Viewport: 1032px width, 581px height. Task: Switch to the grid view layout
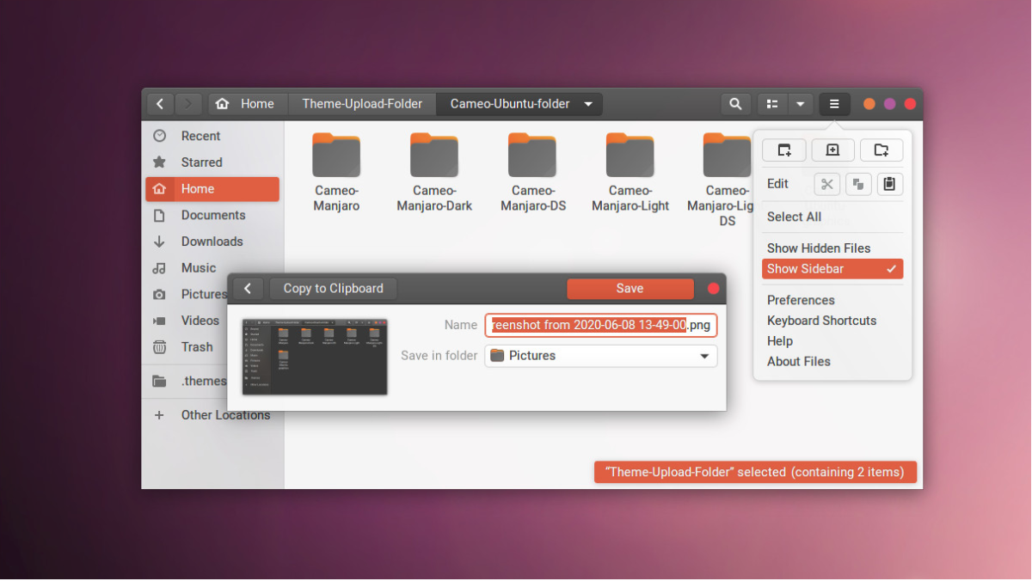point(771,103)
